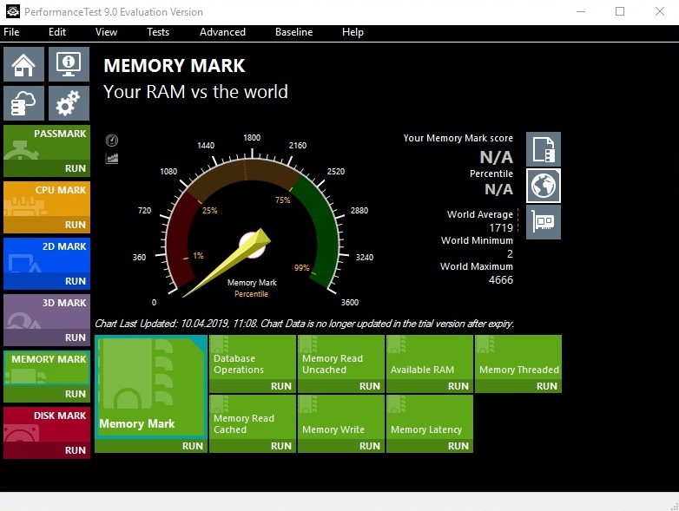This screenshot has width=679, height=511.
Task: Open the System Information monitor icon
Action: 69,64
